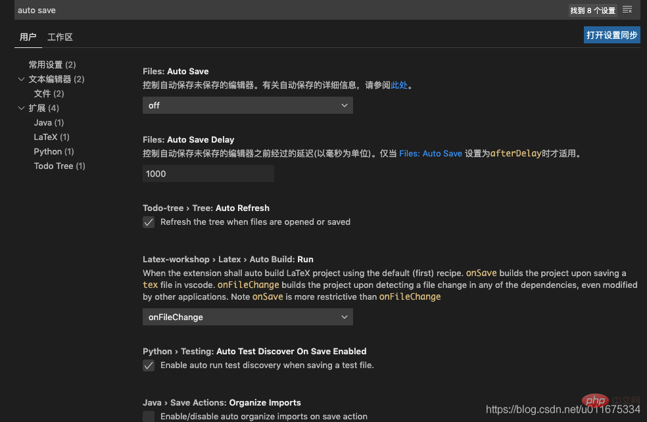
Task: Open the Files: Auto Save dropdown
Action: click(x=248, y=105)
